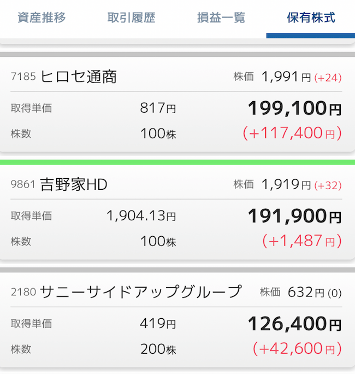Open the 取引履歴 tab
355x374 pixels.
coord(131,17)
